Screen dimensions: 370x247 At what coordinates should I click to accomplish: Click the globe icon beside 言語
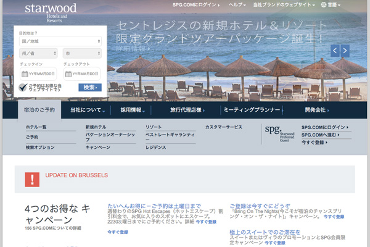(324, 5)
